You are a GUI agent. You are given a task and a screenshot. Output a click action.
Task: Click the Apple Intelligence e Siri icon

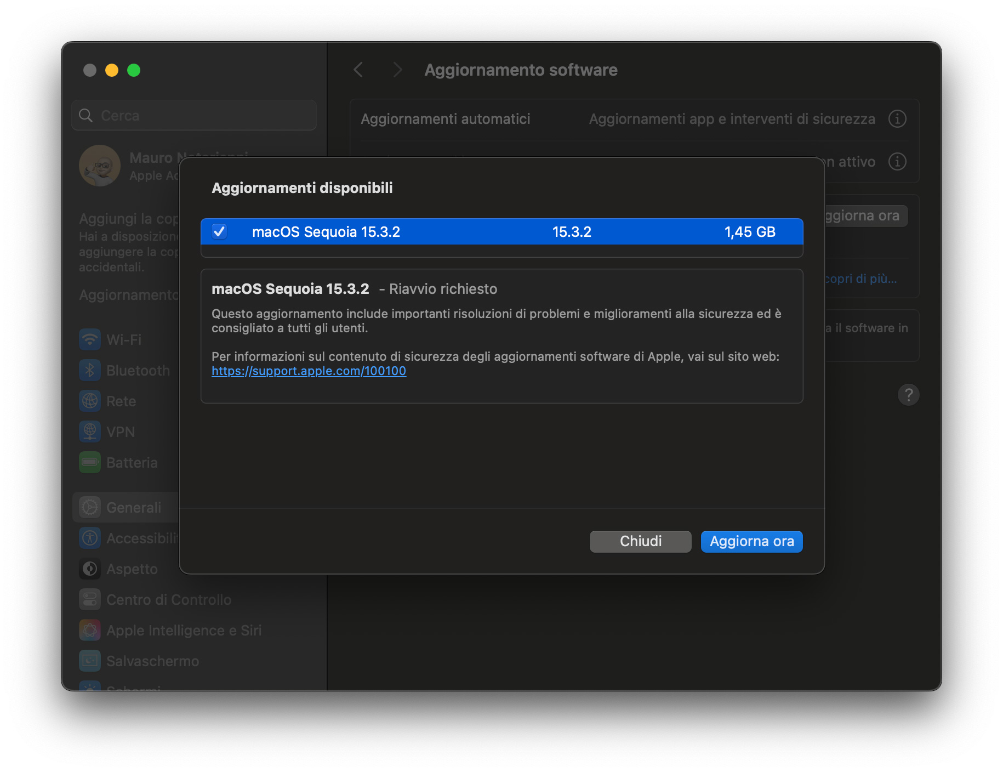[x=90, y=630]
